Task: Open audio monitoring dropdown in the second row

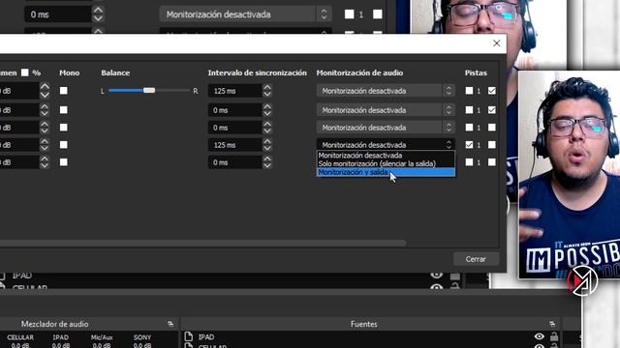Action: click(x=386, y=110)
